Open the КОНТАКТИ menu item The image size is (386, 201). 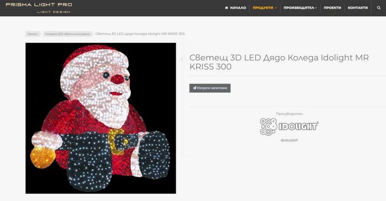point(358,8)
